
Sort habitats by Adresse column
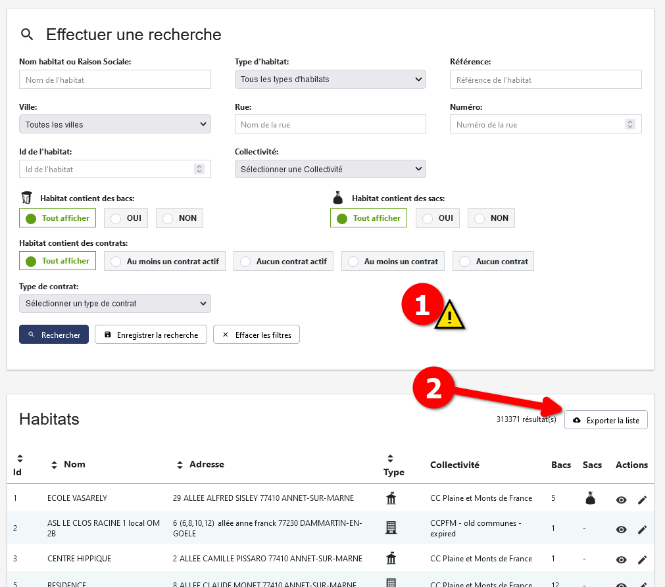tap(180, 465)
